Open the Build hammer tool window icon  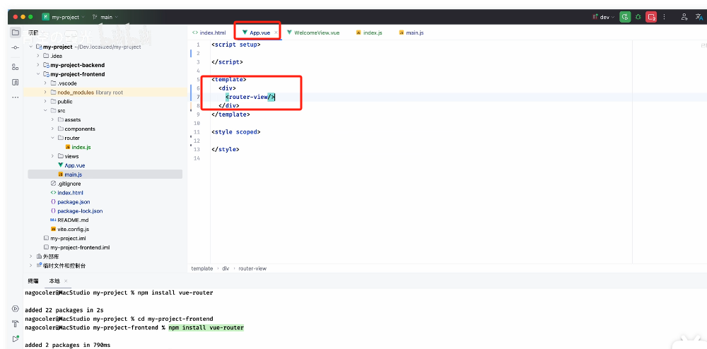click(16, 324)
